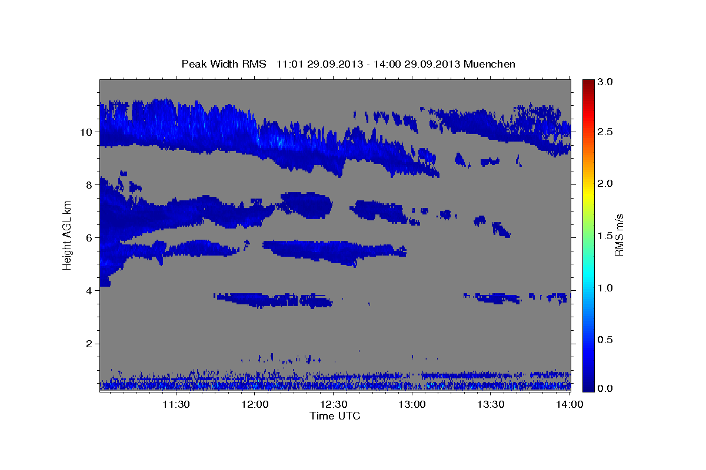Click the colorbar value '2.5'
Viewport: 706px width, 470px height.
[606, 132]
